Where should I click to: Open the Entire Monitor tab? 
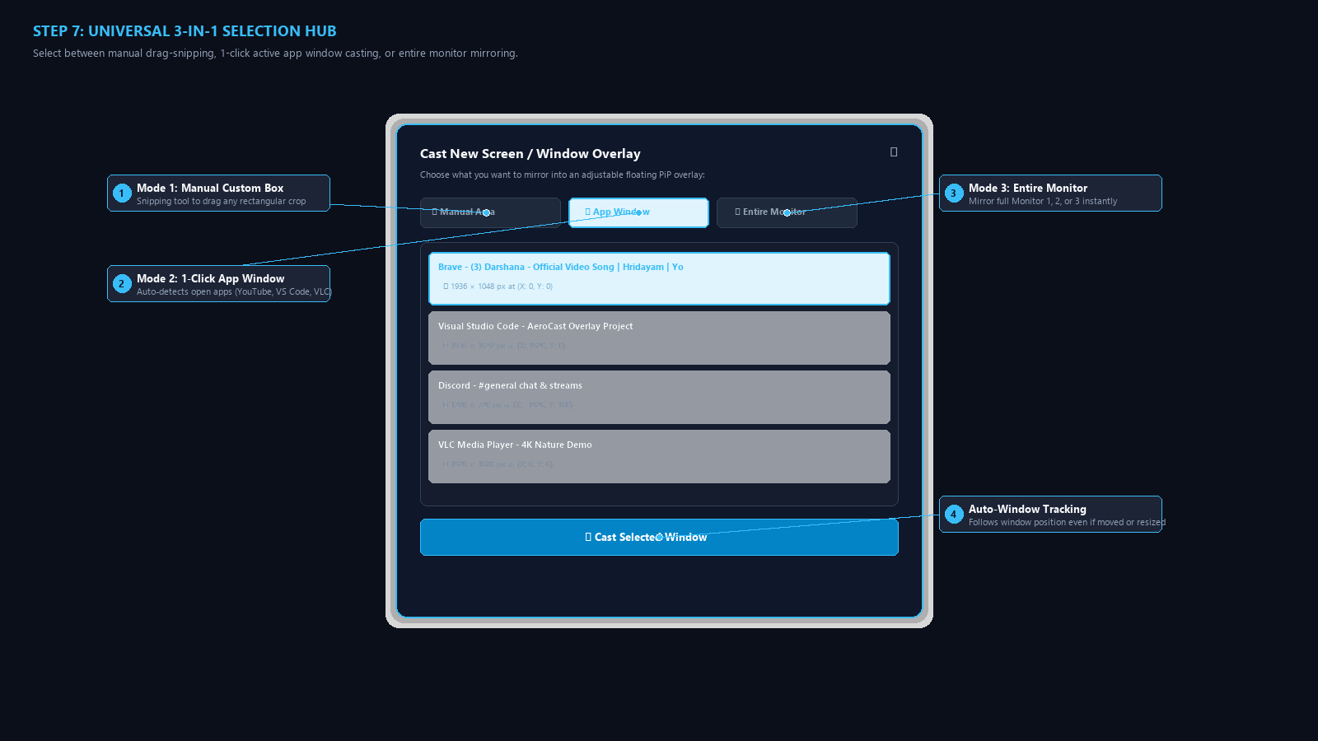[787, 212]
